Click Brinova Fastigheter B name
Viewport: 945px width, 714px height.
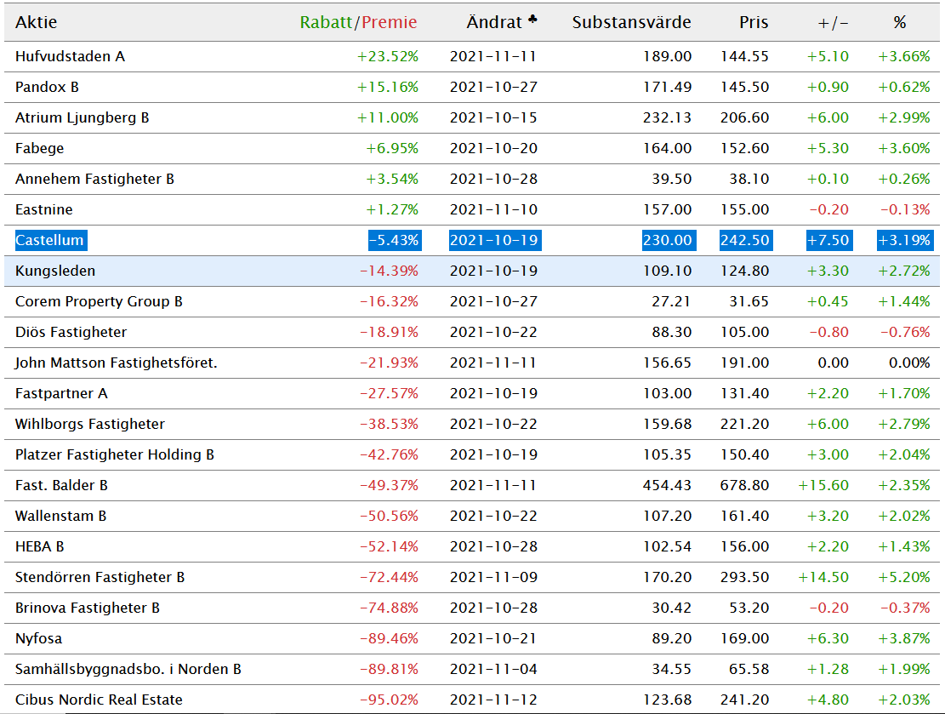(x=88, y=608)
